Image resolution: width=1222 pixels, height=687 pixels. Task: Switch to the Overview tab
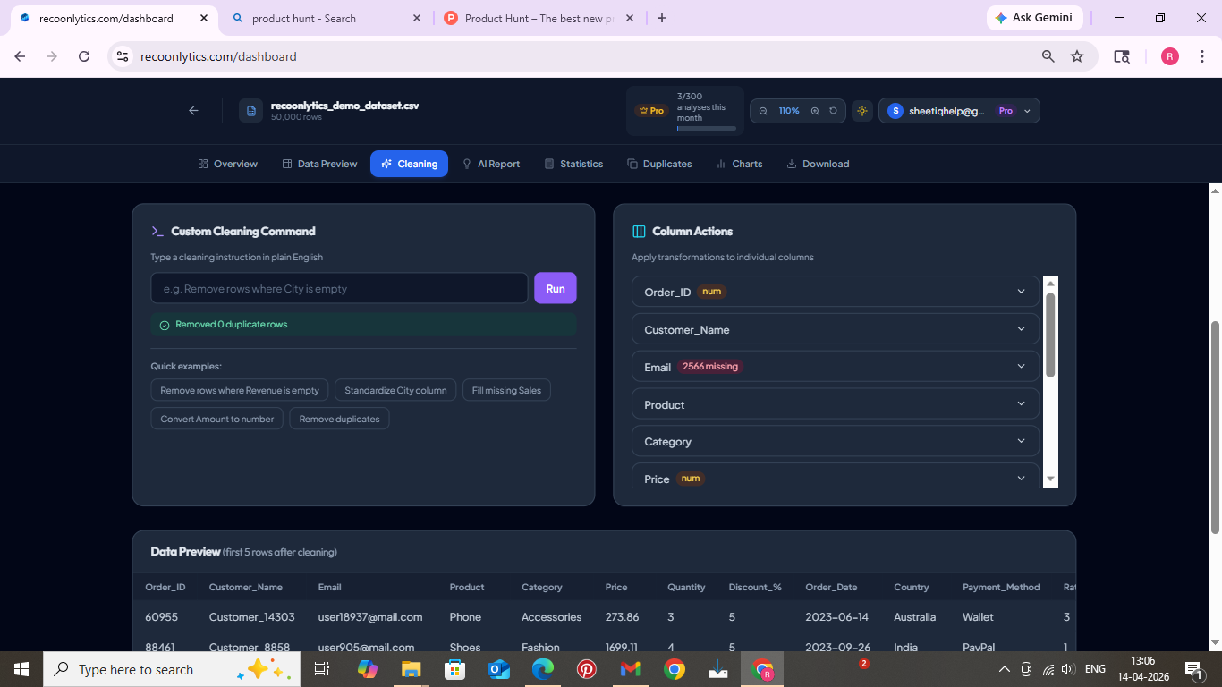click(x=228, y=164)
